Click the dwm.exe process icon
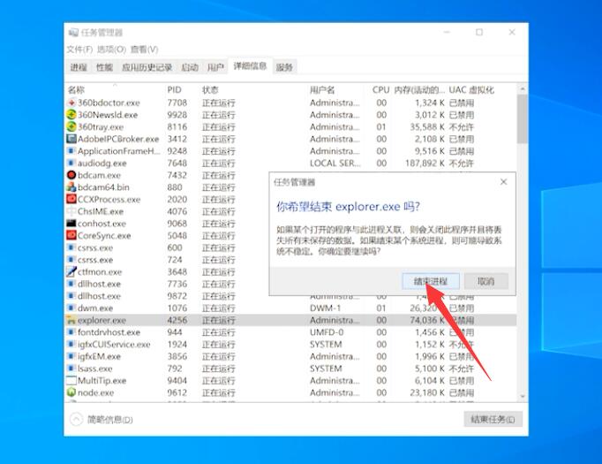Screen dimensions: 602x464 (71, 308)
